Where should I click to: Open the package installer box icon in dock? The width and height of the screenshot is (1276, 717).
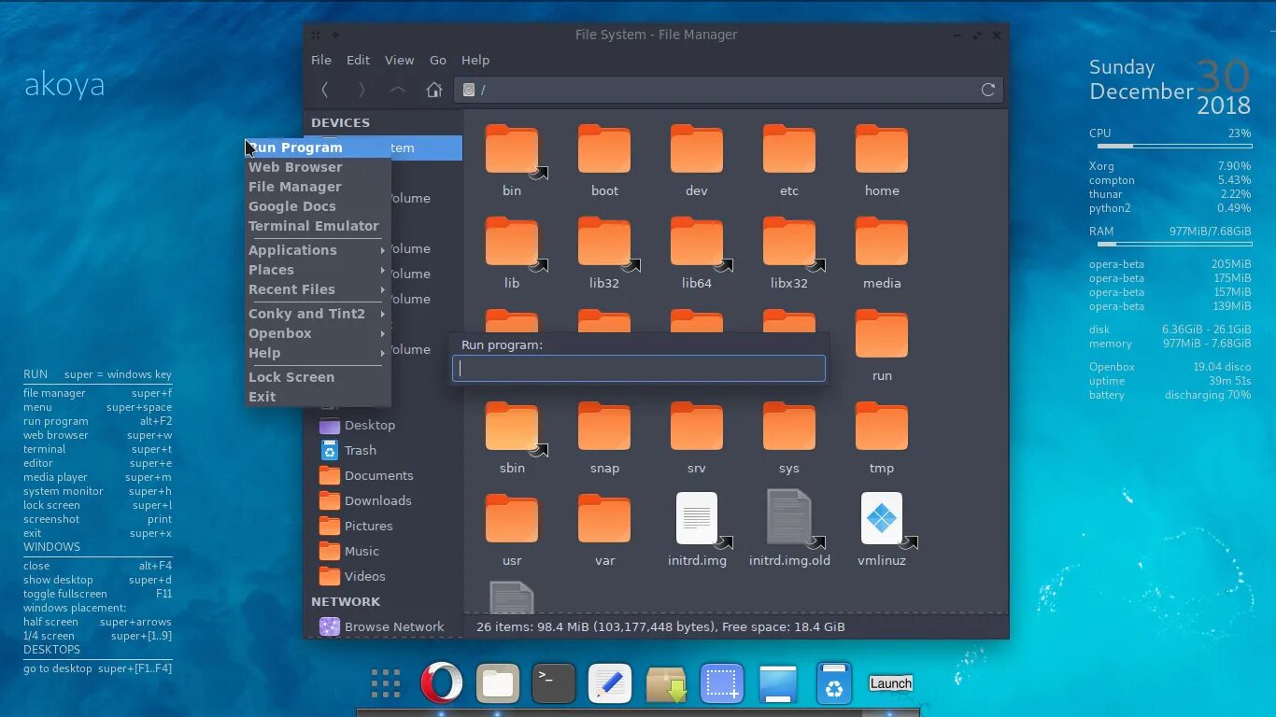[x=666, y=683]
